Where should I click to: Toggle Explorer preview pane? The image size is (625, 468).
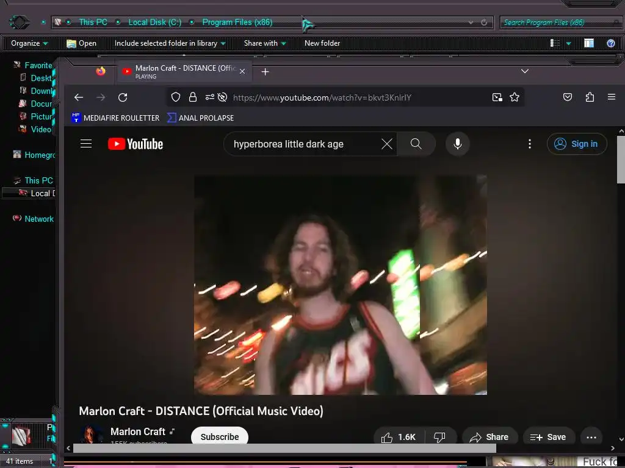point(589,43)
